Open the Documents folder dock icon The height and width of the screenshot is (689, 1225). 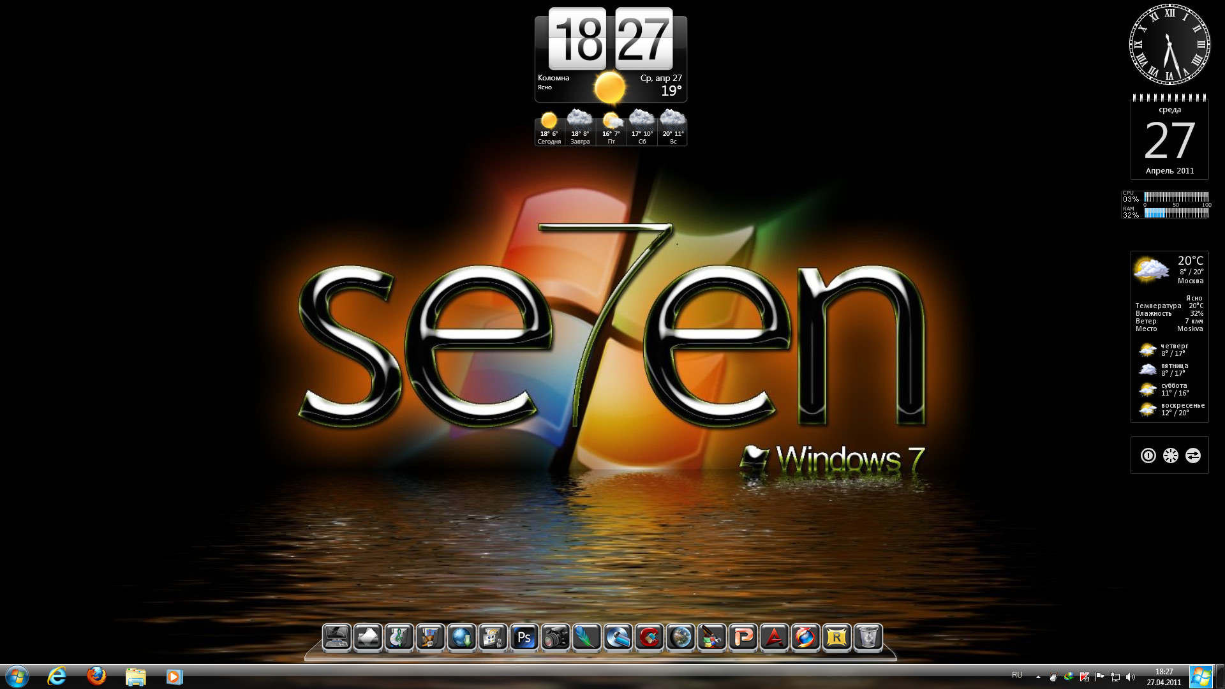tap(367, 637)
